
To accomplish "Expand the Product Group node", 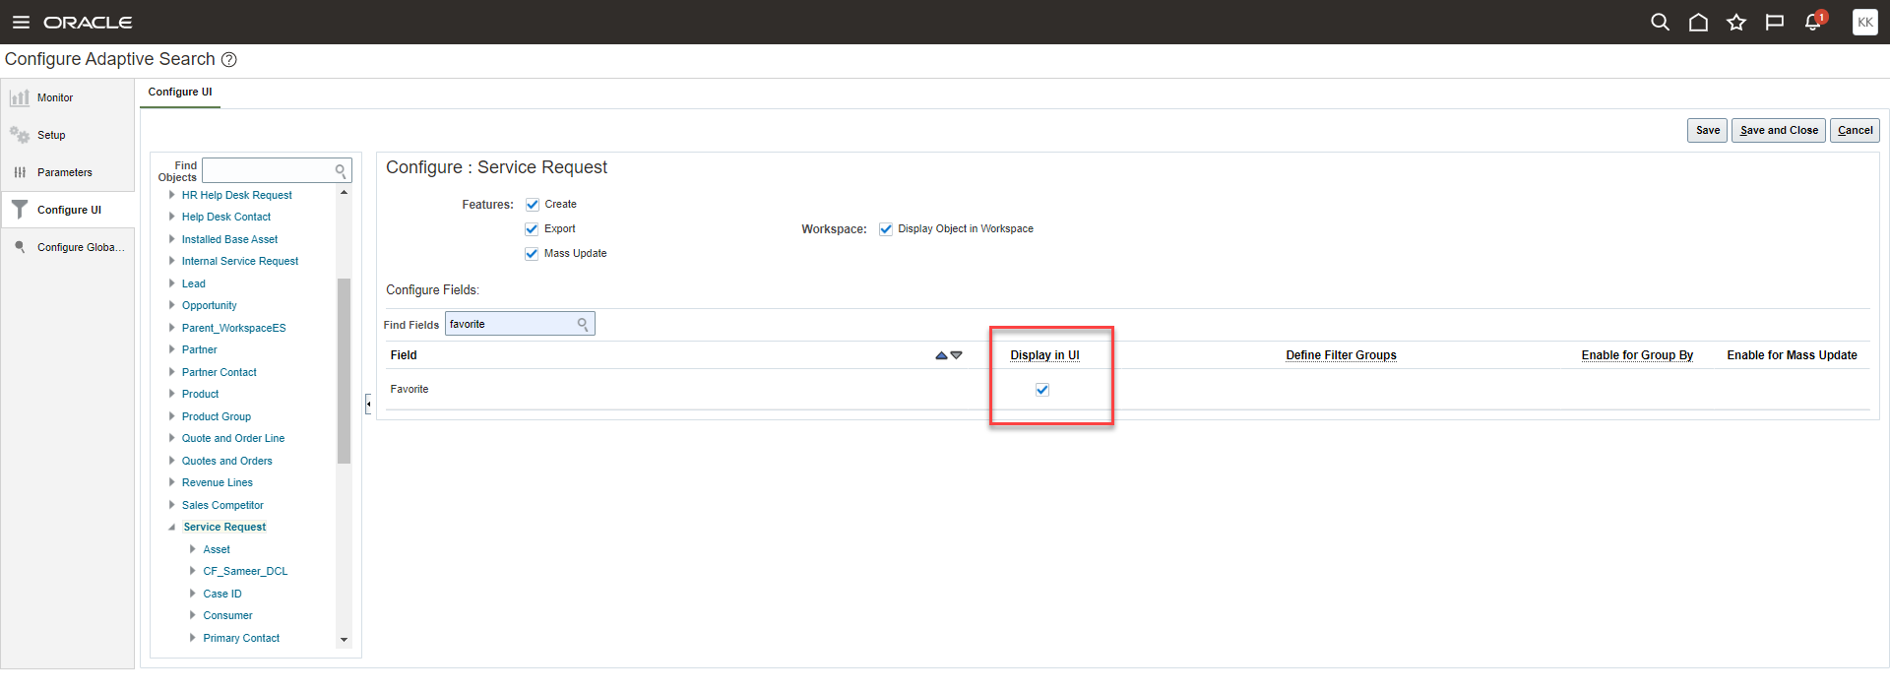I will coord(172,416).
